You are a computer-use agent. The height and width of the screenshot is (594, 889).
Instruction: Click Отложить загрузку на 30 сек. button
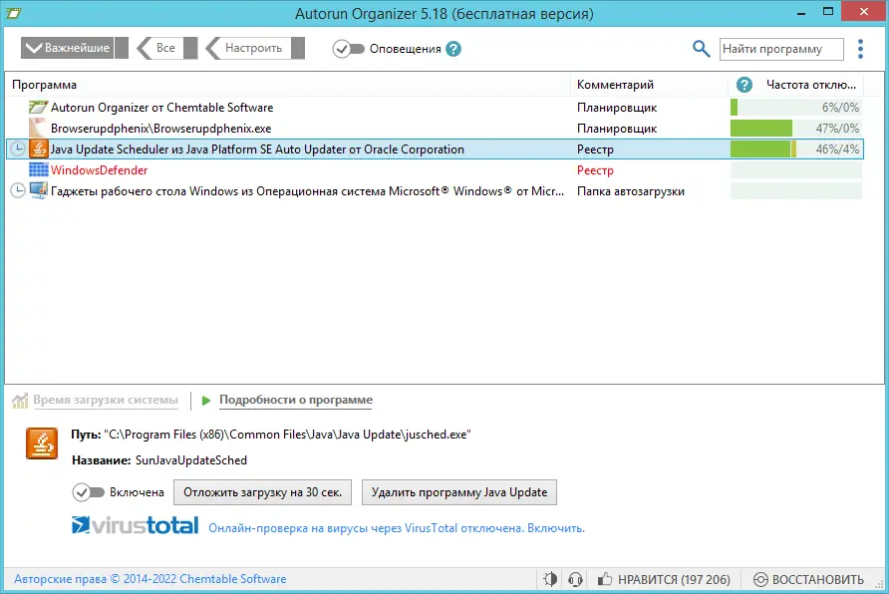click(x=262, y=492)
